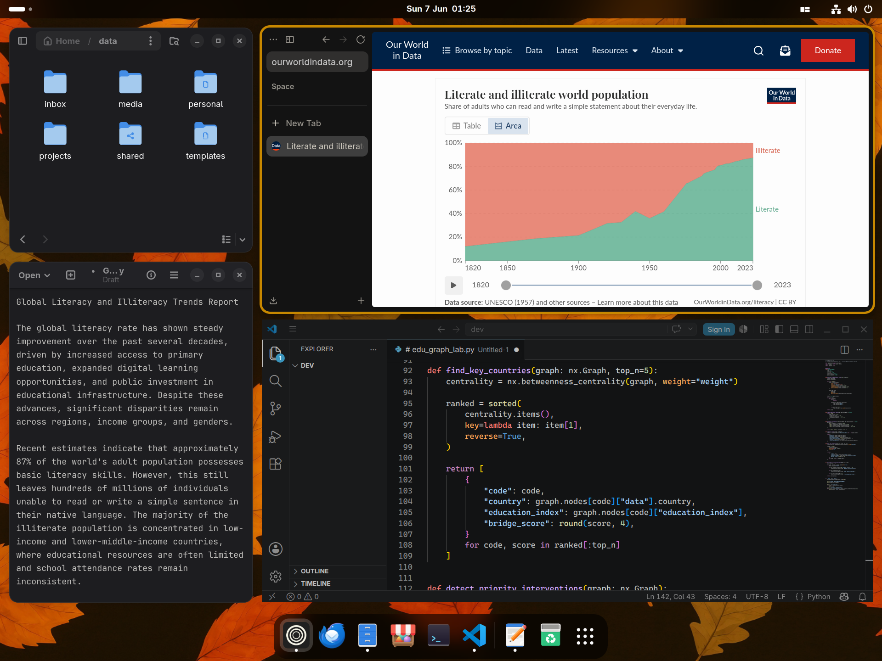Open the chat dropdown arrow in VS Code title bar
882x661 pixels.
690,329
